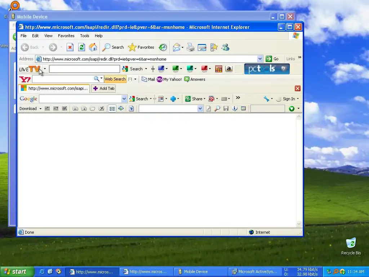Click the Print icon
369x277 pixels.
pyautogui.click(x=191, y=47)
